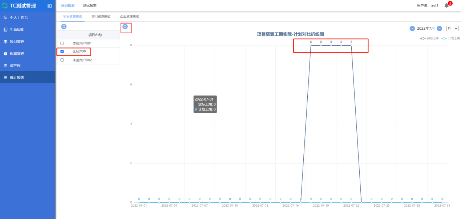The image size is (461, 219).
Task: Select the 部门资源曲线 tab
Action: point(101,16)
